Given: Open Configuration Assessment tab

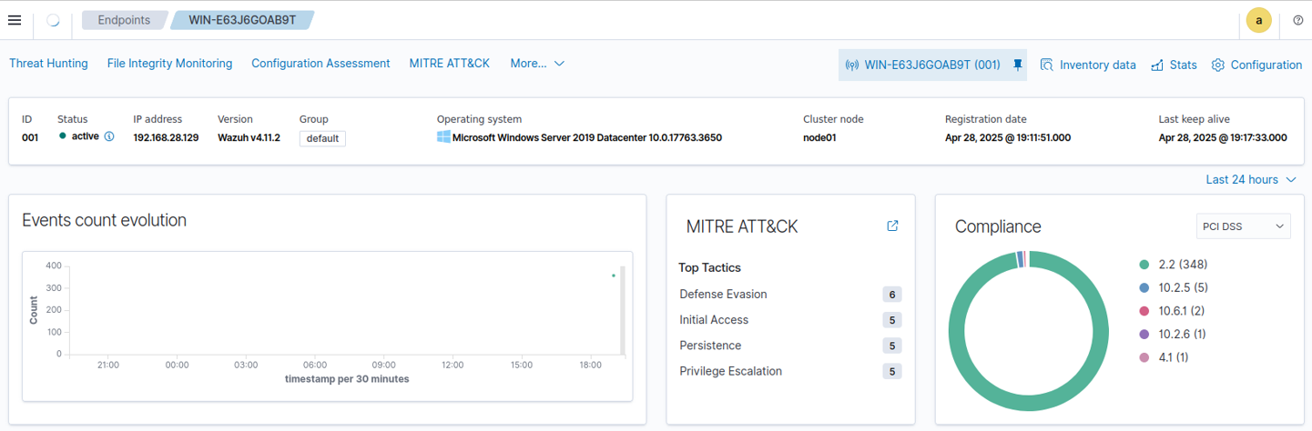Looking at the screenshot, I should (x=320, y=63).
